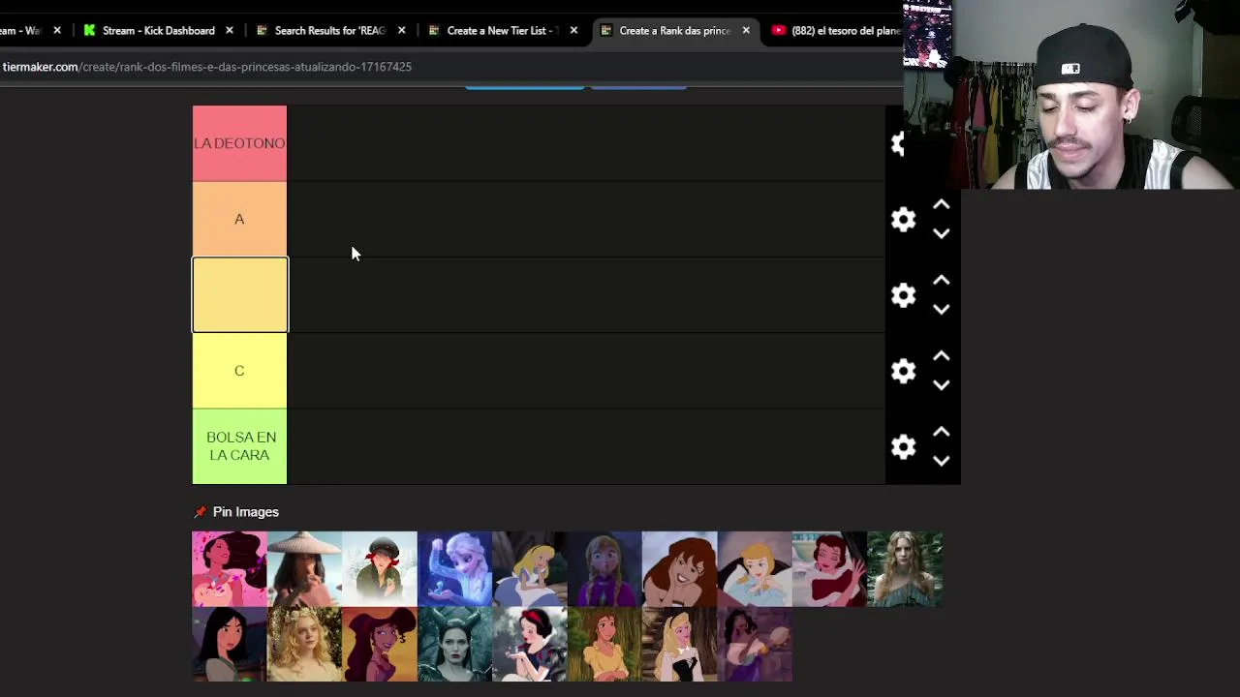Open settings gear for tier C row
The height and width of the screenshot is (697, 1240).
click(x=903, y=371)
